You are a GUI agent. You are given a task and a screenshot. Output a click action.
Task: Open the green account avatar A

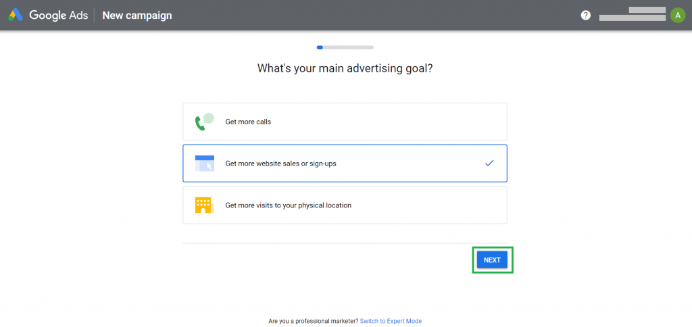coord(677,16)
